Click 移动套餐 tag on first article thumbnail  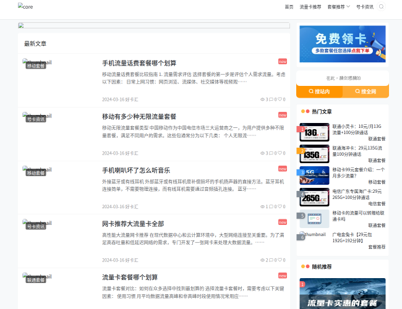click(x=36, y=66)
